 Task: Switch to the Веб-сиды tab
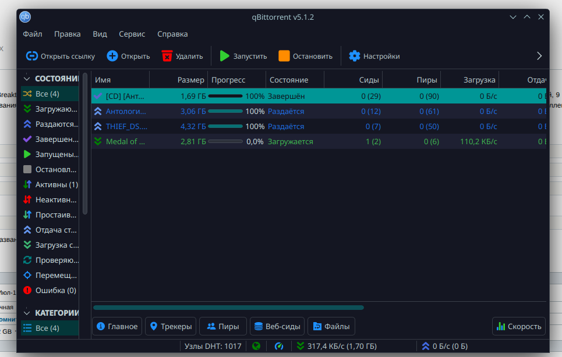(x=277, y=326)
